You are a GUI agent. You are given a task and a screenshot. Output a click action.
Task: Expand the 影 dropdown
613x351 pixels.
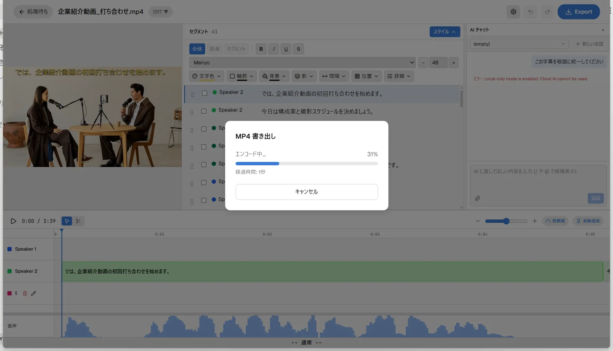(x=304, y=76)
